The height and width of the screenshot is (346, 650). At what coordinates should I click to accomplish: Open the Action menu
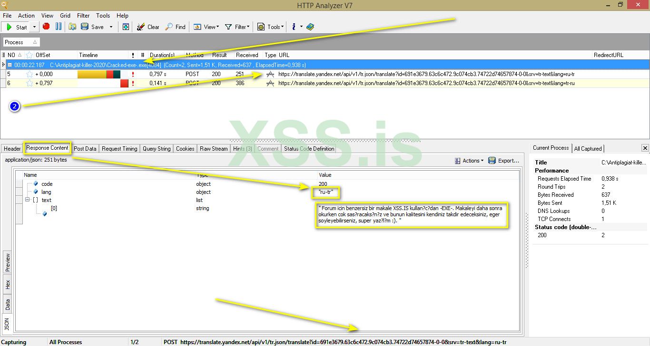pyautogui.click(x=27, y=16)
